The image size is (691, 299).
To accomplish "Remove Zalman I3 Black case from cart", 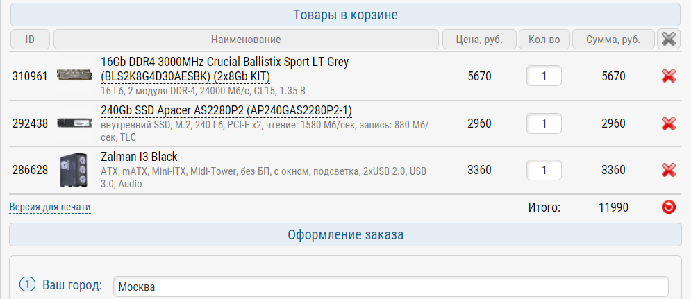I will 669,170.
